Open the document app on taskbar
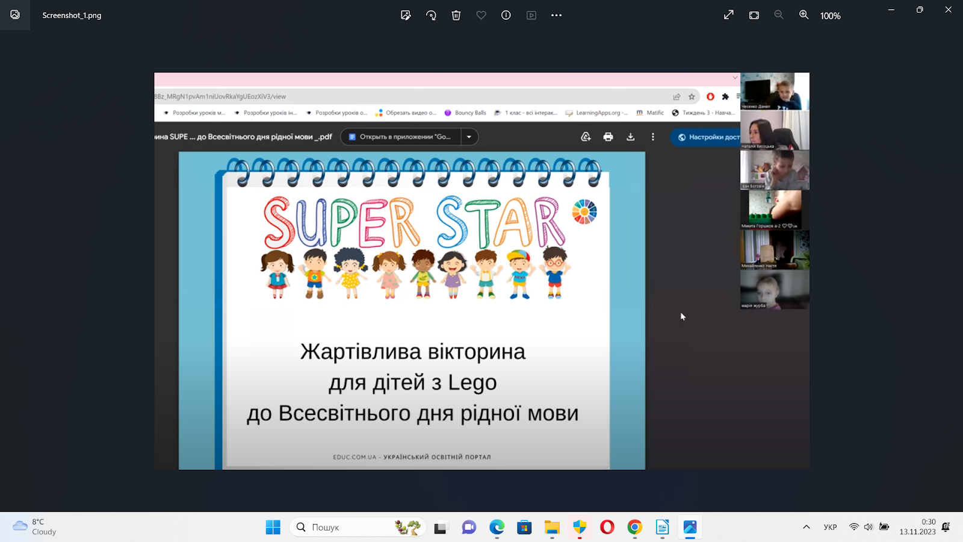This screenshot has height=542, width=963. pos(662,527)
